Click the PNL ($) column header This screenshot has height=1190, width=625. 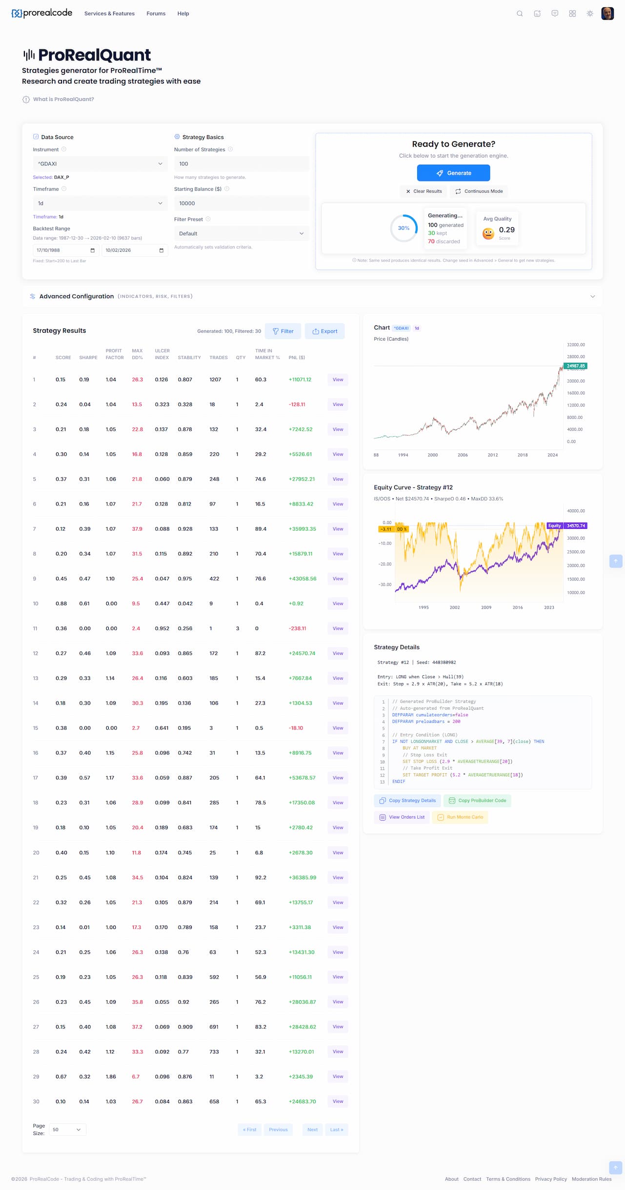[x=297, y=358]
